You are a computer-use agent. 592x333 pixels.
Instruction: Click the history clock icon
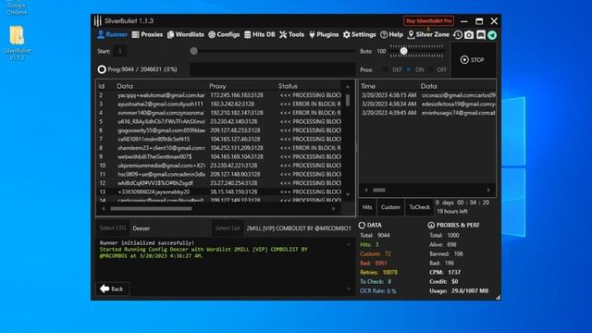click(458, 35)
